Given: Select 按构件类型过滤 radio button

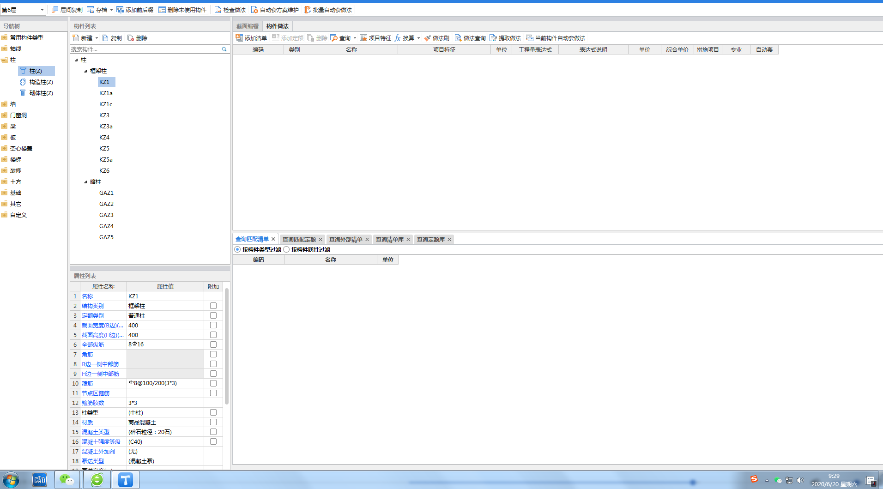Looking at the screenshot, I should pyautogui.click(x=237, y=249).
